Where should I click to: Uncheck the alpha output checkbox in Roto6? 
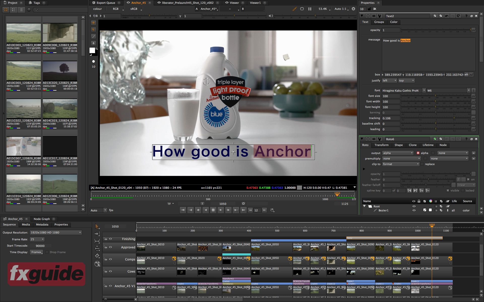(x=418, y=153)
